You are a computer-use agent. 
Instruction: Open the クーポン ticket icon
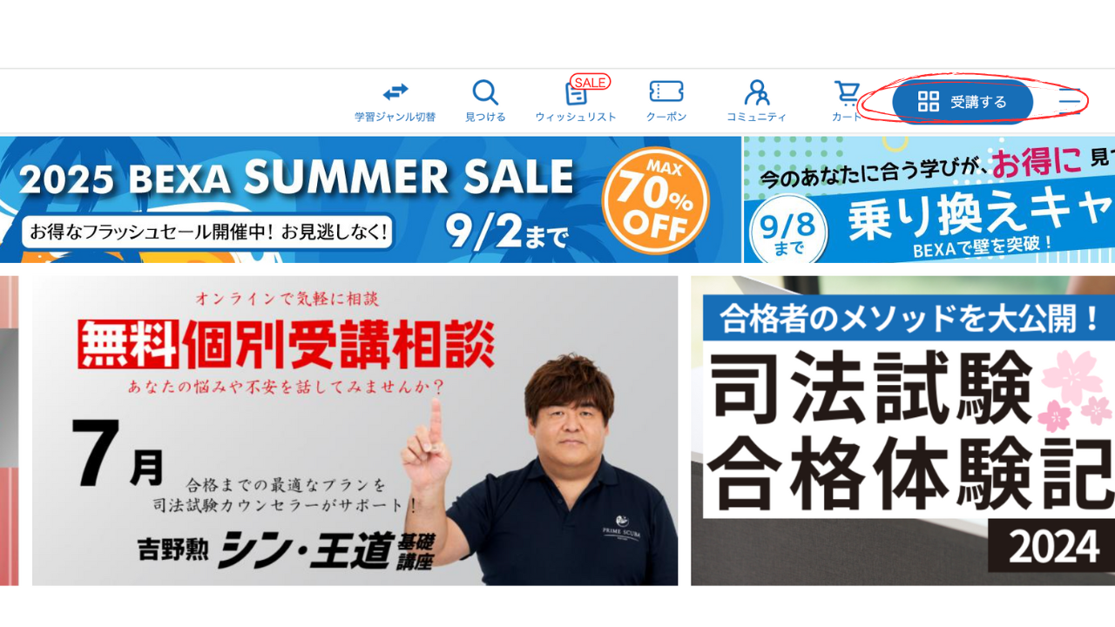(x=666, y=91)
